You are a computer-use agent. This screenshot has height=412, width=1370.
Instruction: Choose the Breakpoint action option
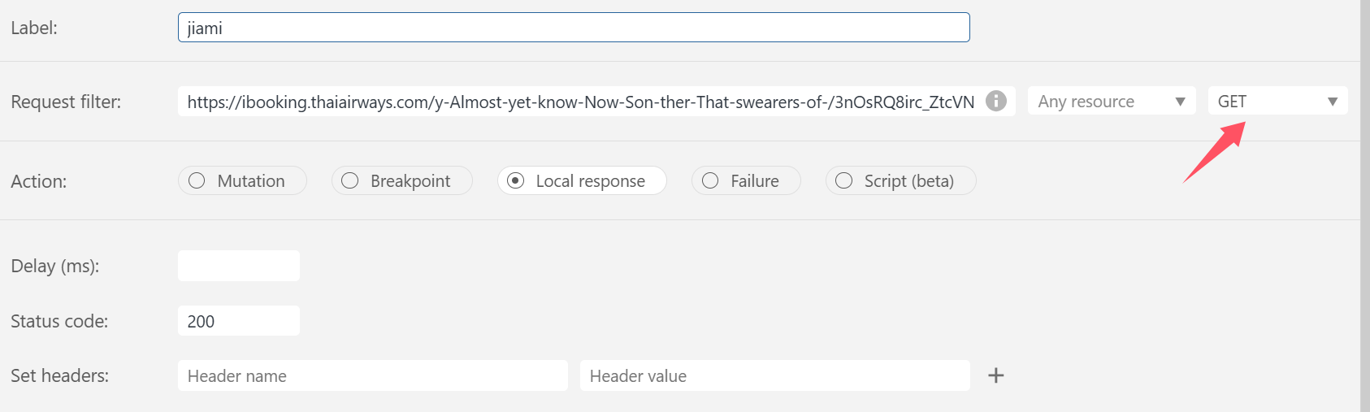click(x=350, y=180)
